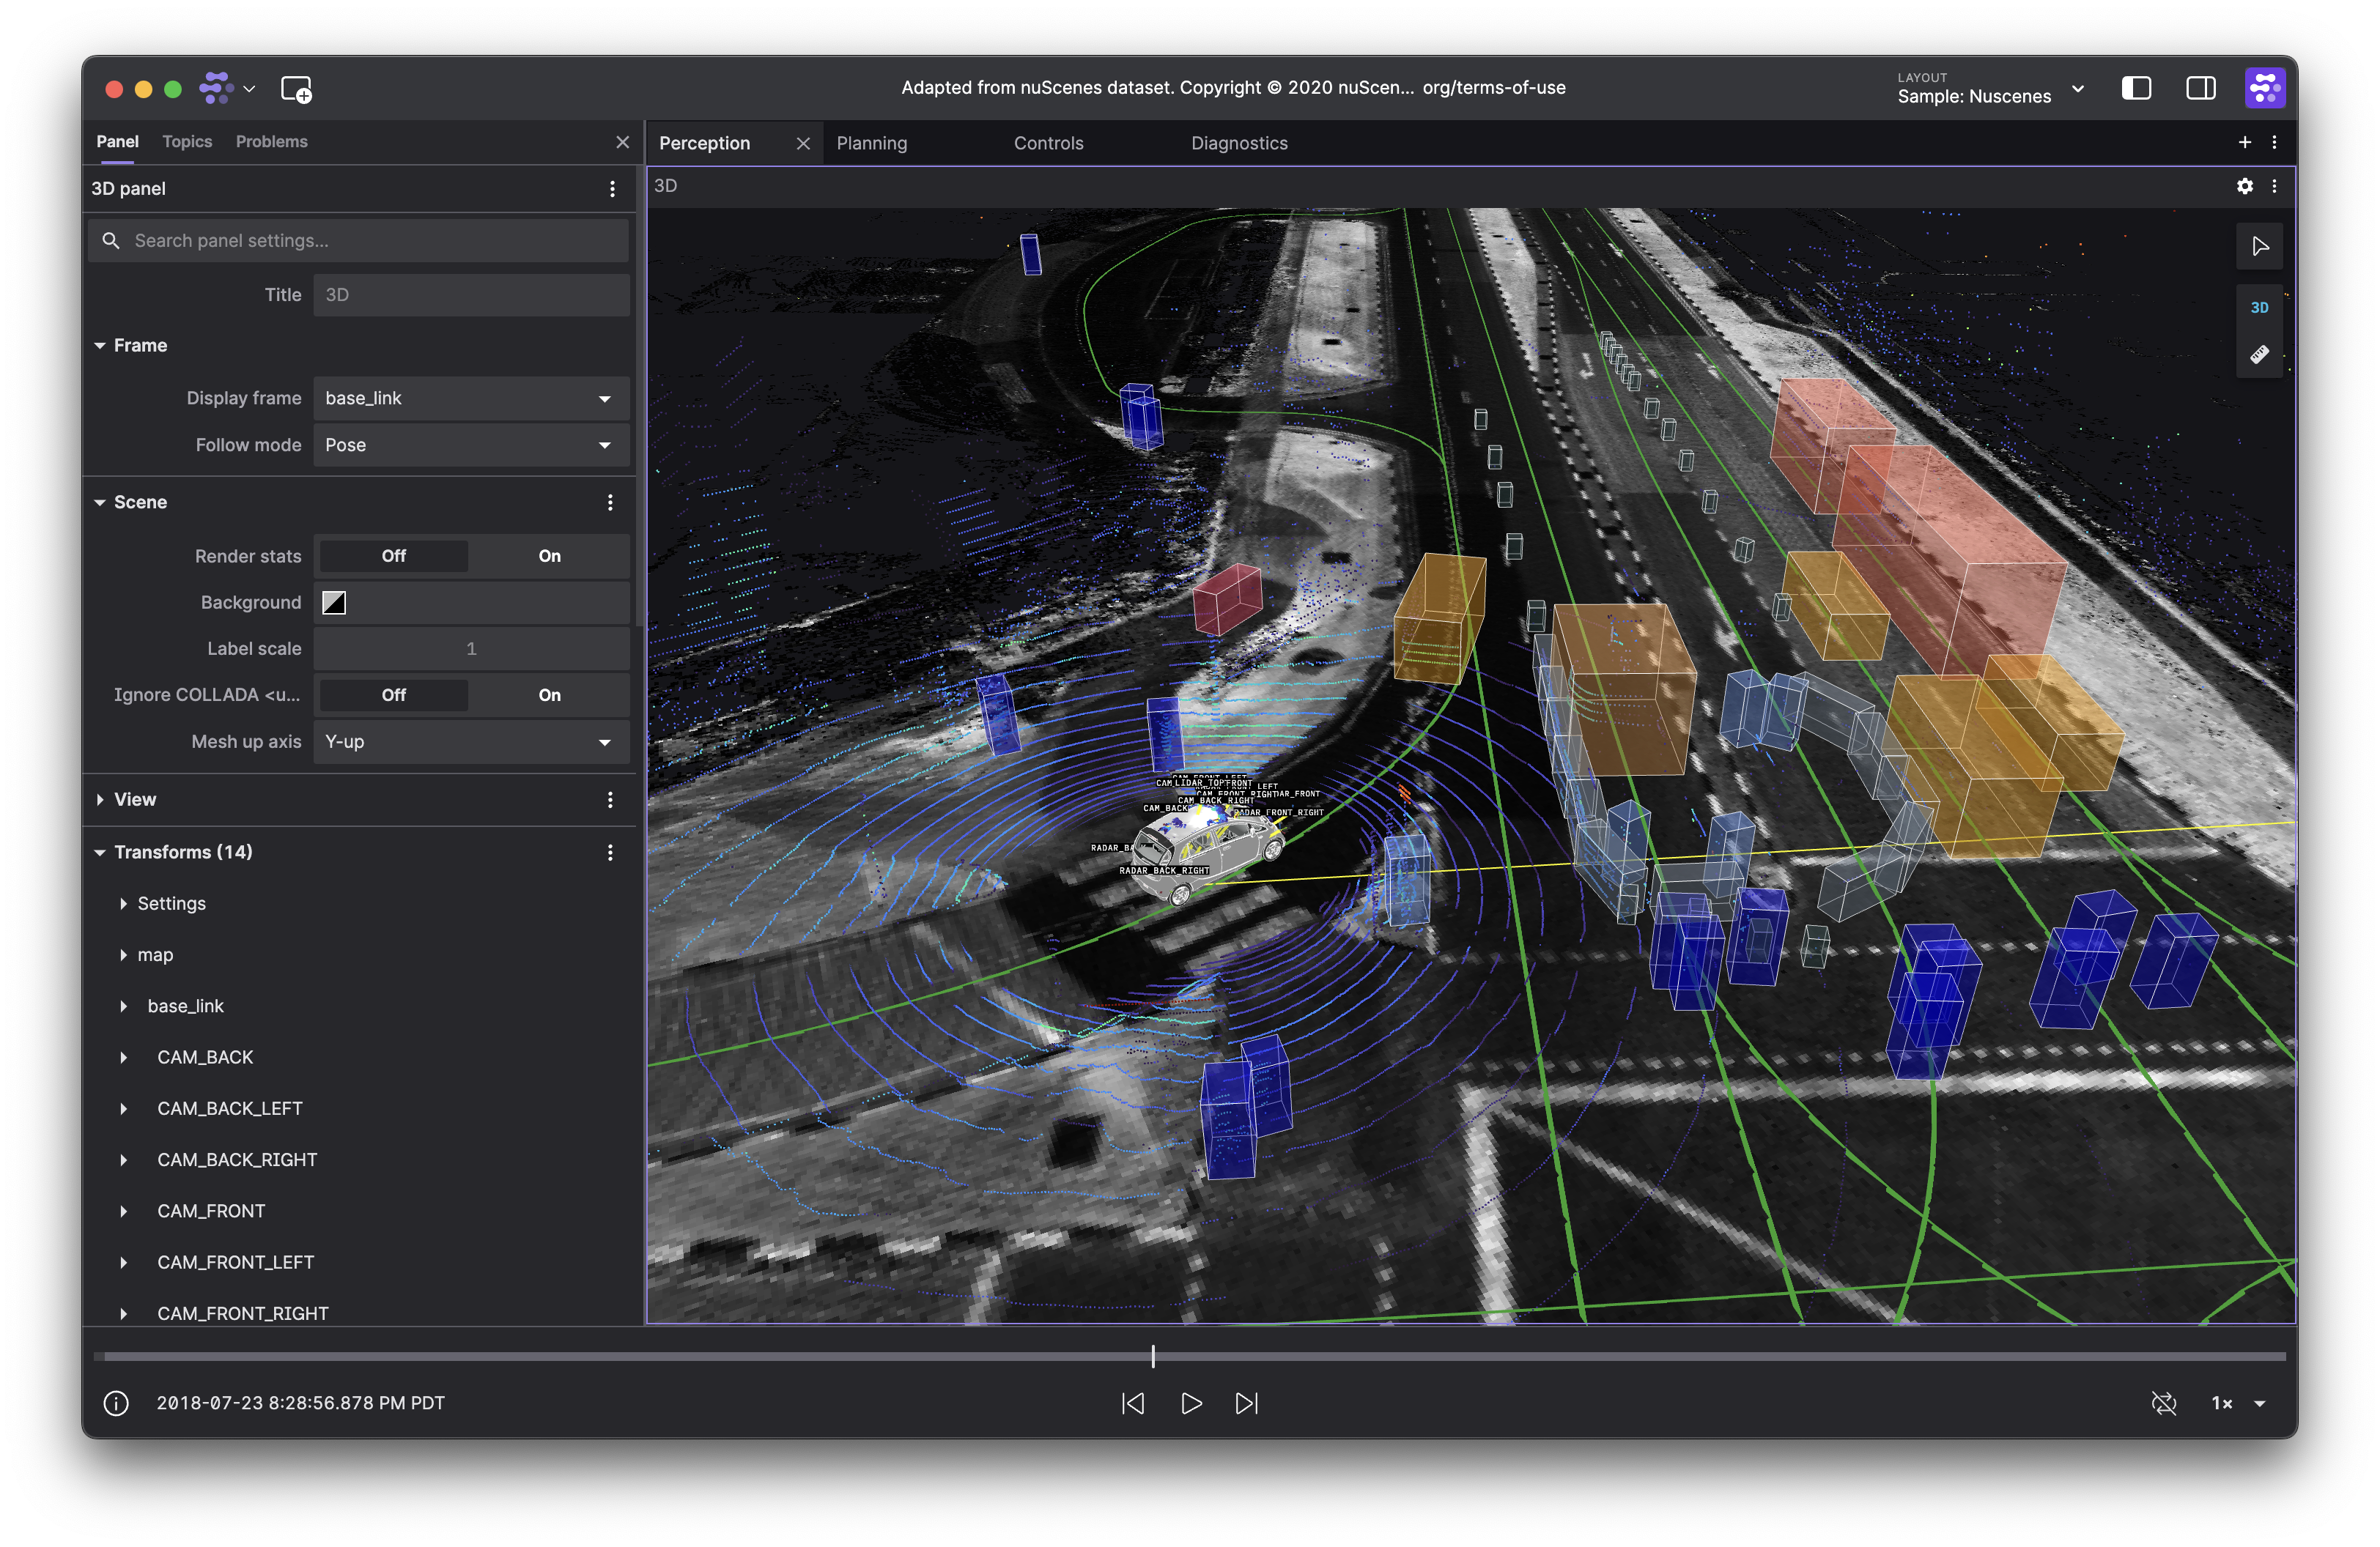Open the Background color swatch
The image size is (2380, 1547).
click(334, 603)
